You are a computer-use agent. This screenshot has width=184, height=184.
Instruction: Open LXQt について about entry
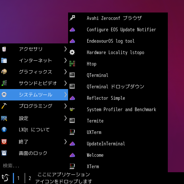point(34,130)
